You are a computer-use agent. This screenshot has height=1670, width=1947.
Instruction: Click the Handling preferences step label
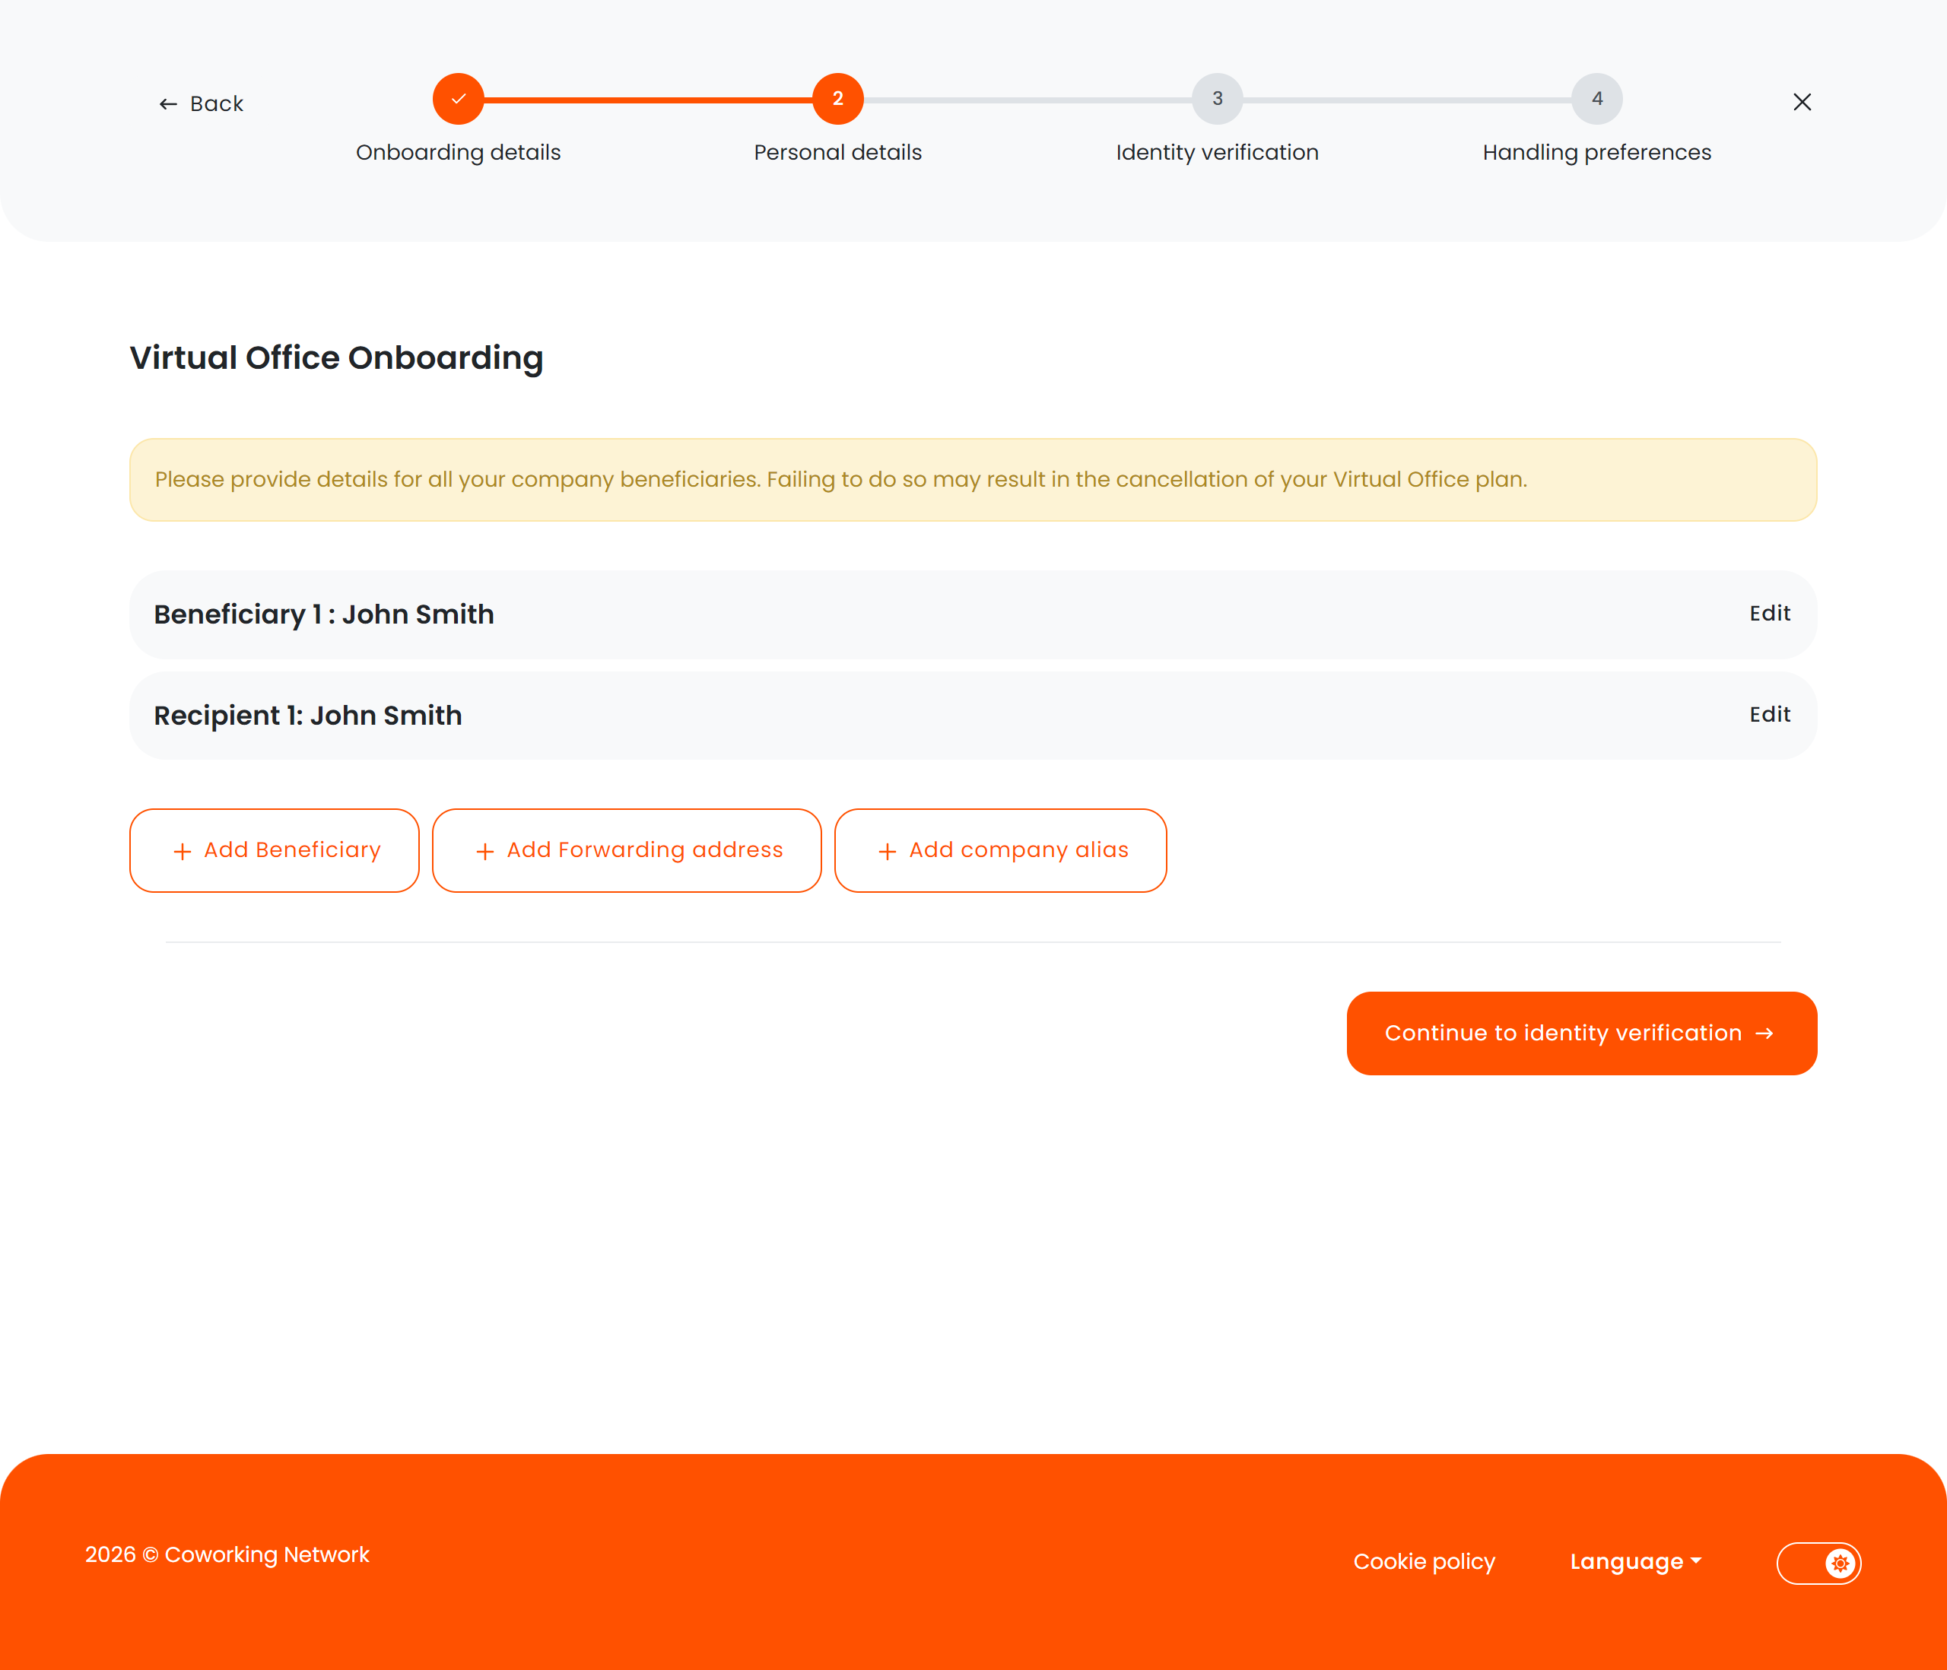[x=1596, y=152]
